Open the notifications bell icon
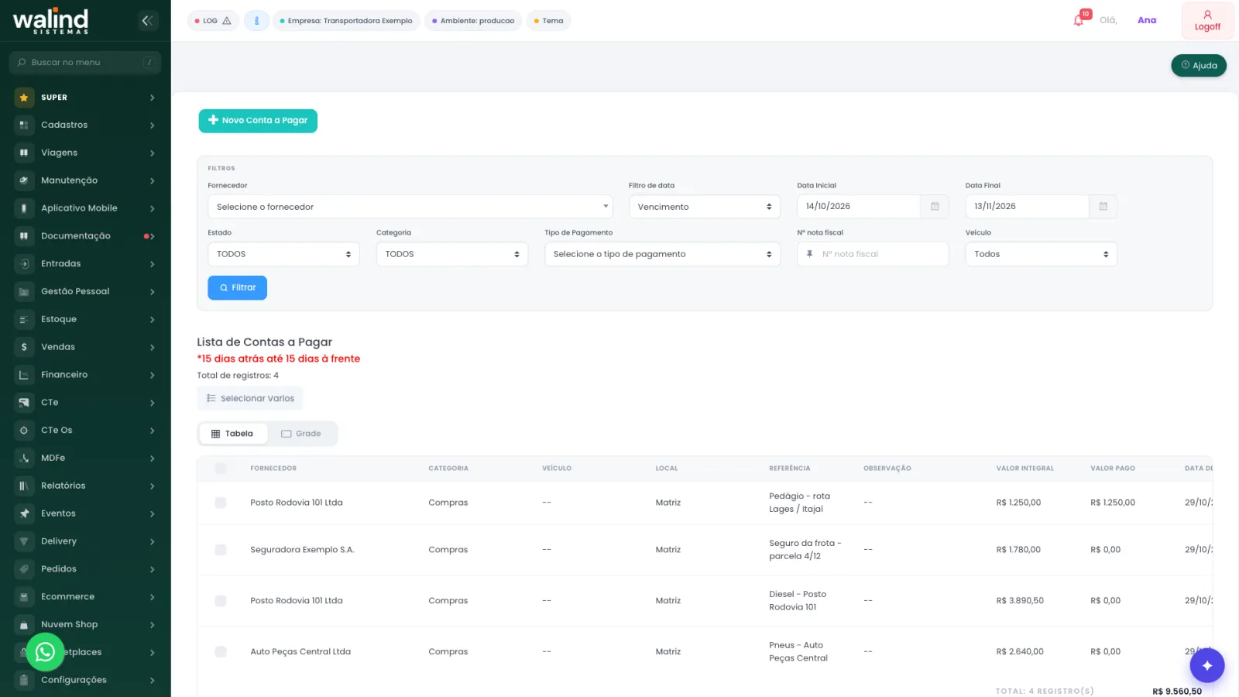The height and width of the screenshot is (697, 1239). (1079, 19)
